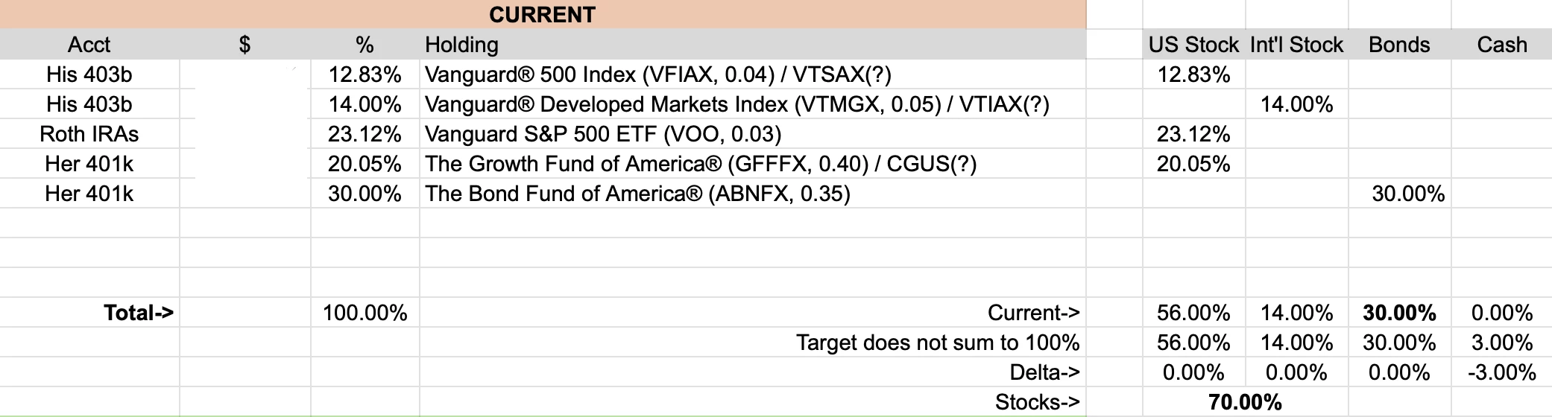Click the Vanguard 500 Index holding cell
The height and width of the screenshot is (417, 1552).
pos(753,74)
